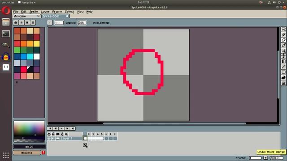287x161 pixels.
Task: Open the Sprite menu
Action: pos(34,12)
